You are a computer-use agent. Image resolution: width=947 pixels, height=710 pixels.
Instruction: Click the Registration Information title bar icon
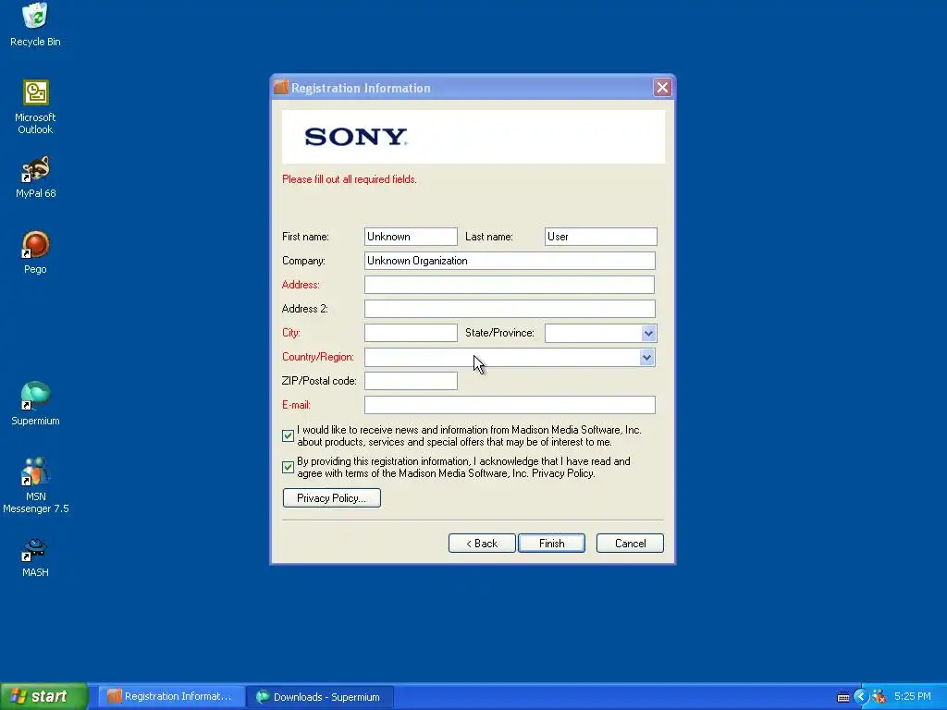pos(281,87)
